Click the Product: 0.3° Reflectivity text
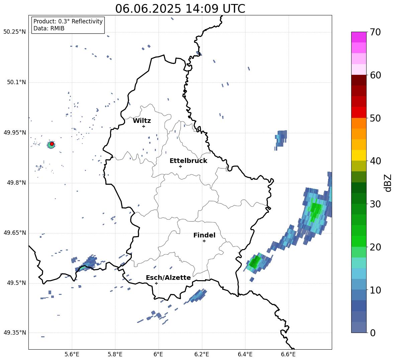The image size is (396, 361). pyautogui.click(x=68, y=21)
